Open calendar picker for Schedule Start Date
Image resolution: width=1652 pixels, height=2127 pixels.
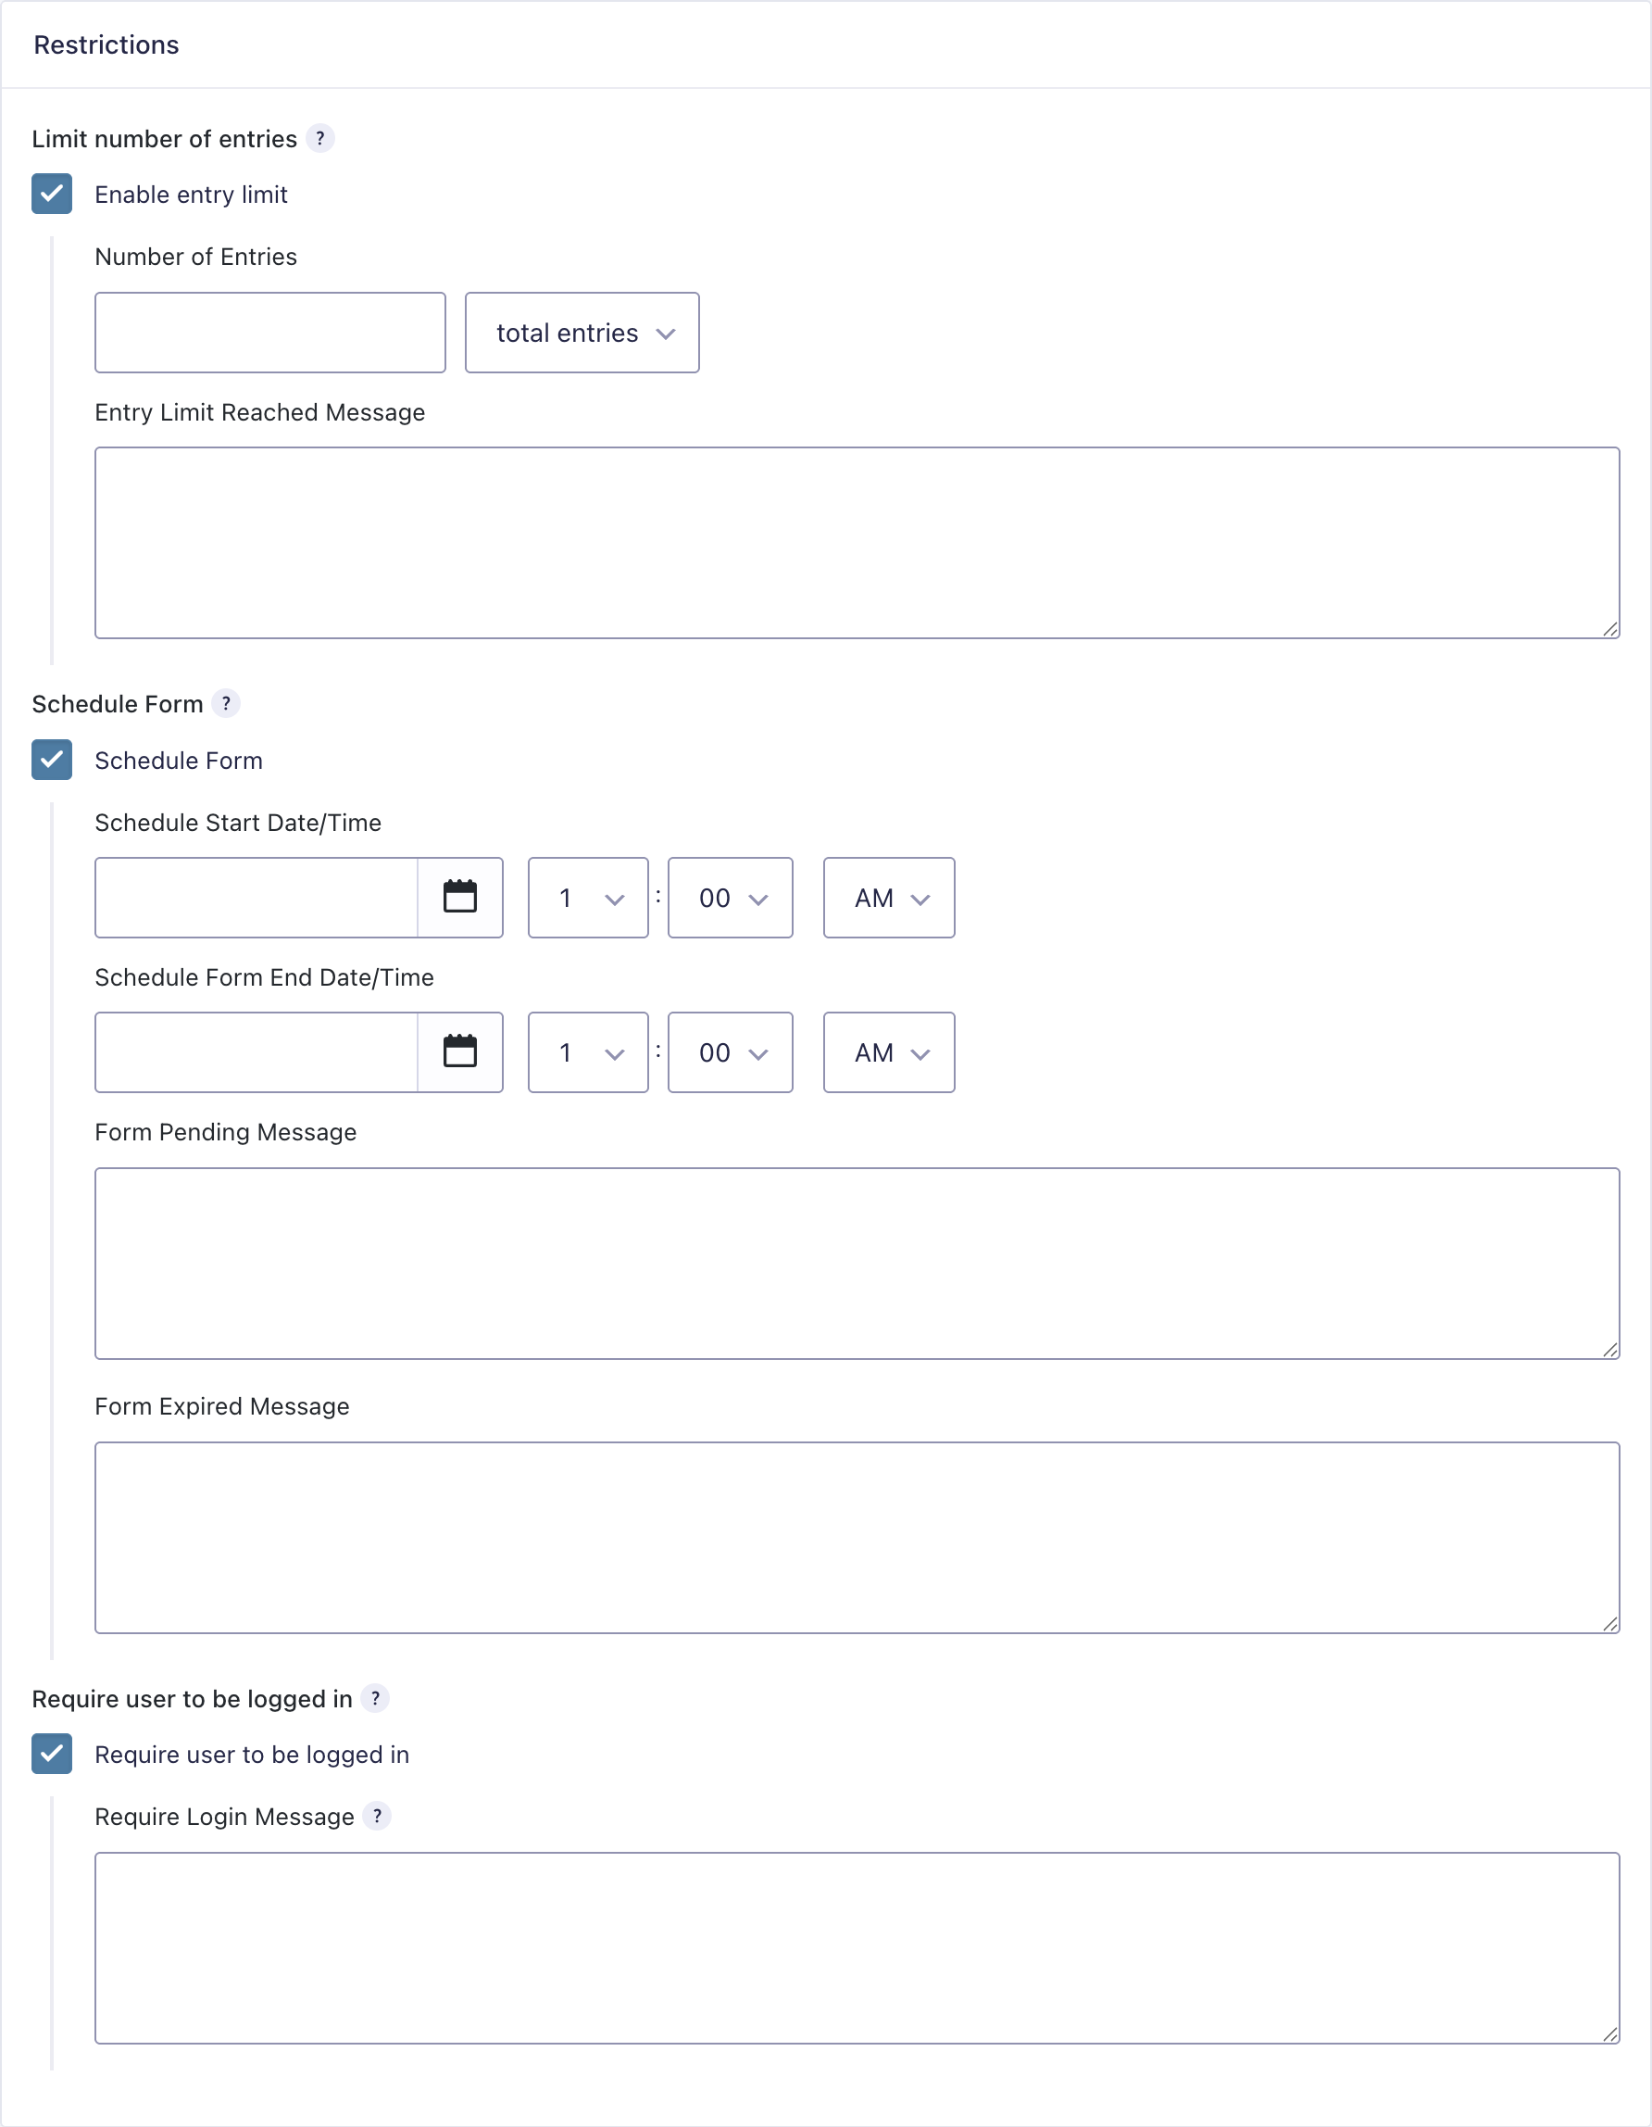460,897
